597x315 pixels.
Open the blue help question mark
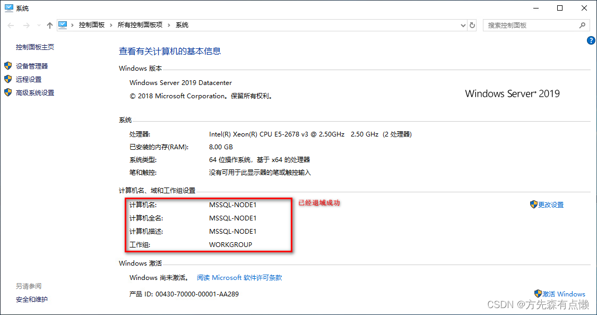tap(591, 40)
